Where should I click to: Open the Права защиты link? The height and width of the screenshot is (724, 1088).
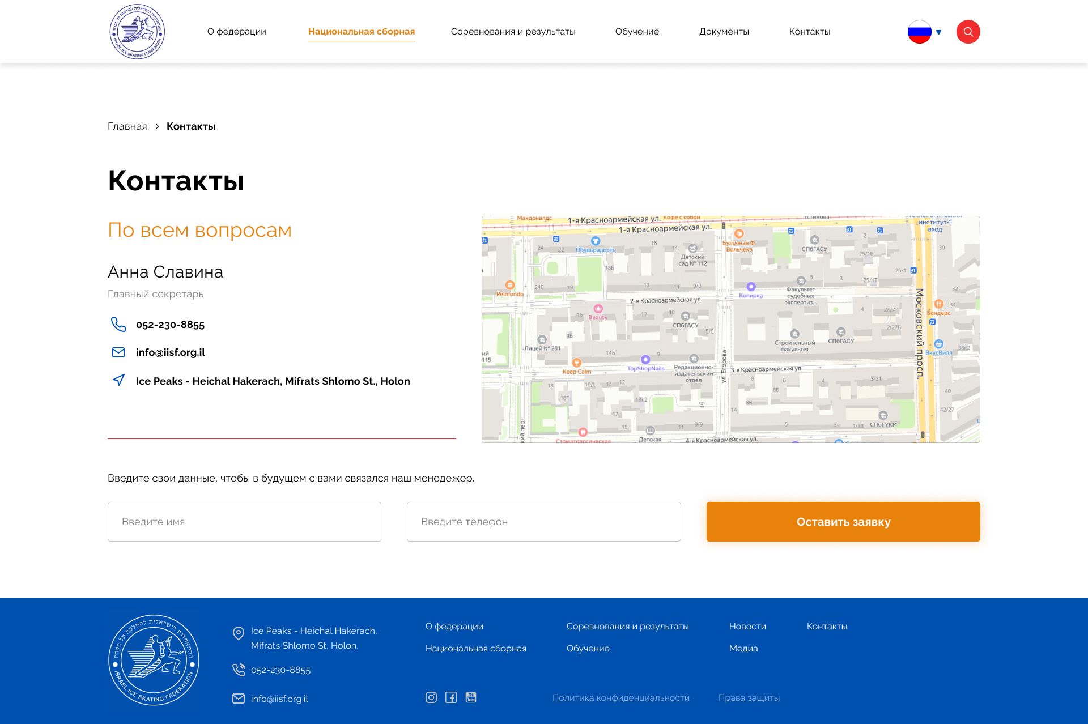click(x=749, y=698)
